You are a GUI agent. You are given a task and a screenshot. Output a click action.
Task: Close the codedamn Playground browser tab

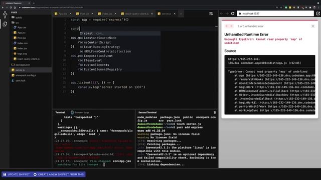pos(29,3)
